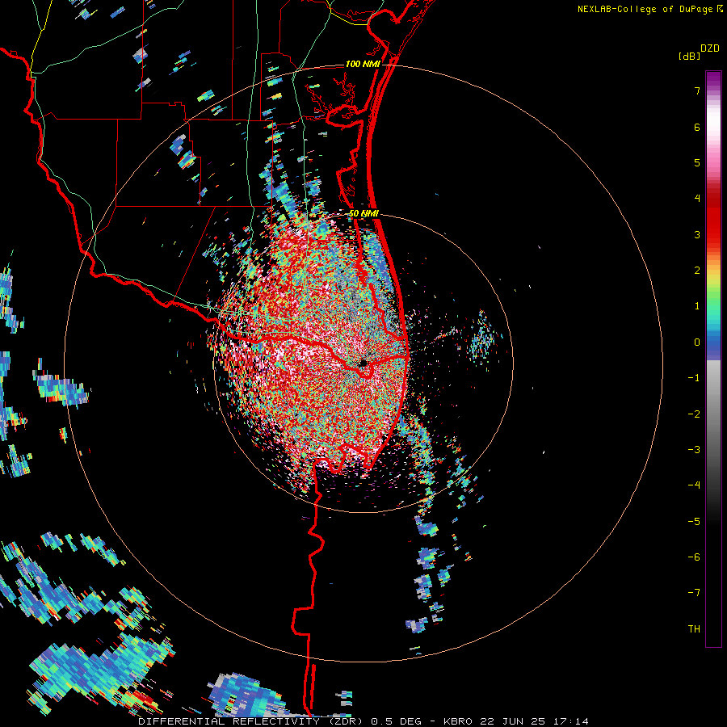Image resolution: width=727 pixels, height=727 pixels.
Task: Click the 50 NMI range ring label
Action: point(364,214)
